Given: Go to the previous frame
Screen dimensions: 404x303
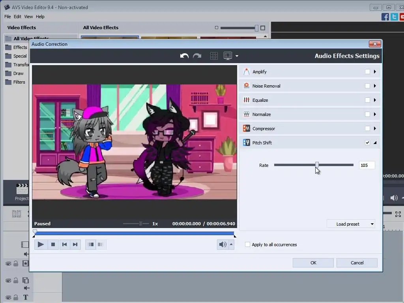Looking at the screenshot, I should coord(64,245).
